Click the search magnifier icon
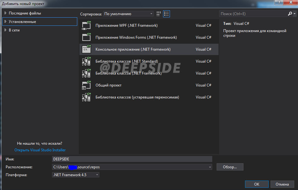This screenshot has width=298, height=190. (290, 14)
